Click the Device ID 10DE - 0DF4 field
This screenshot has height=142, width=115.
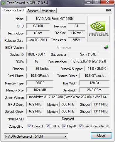click(x=36, y=54)
